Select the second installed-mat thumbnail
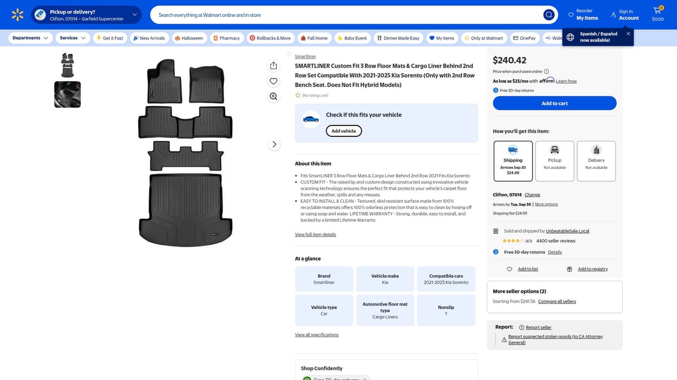 pyautogui.click(x=67, y=94)
